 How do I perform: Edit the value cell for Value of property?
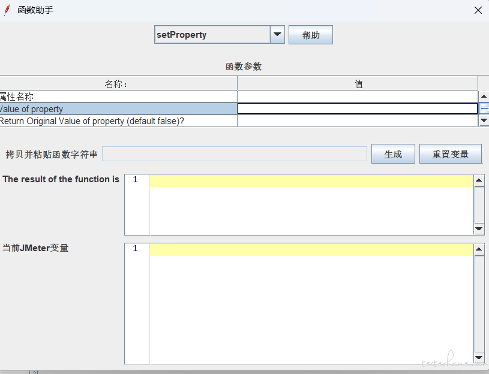(x=358, y=109)
